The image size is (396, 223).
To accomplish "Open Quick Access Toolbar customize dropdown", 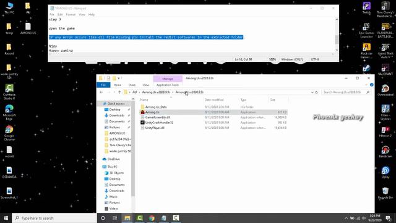I will 119,79.
